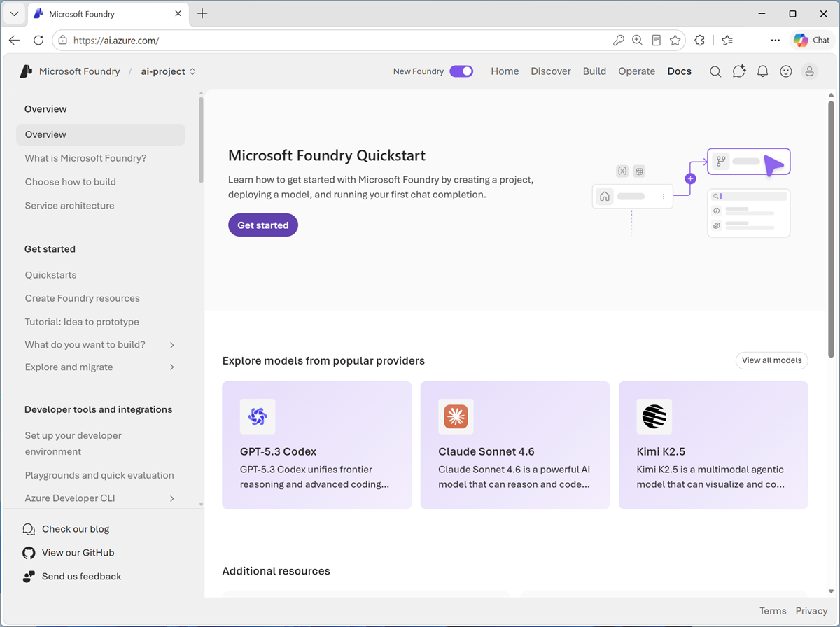Open Check our blog link
This screenshot has width=840, height=627.
pos(76,529)
